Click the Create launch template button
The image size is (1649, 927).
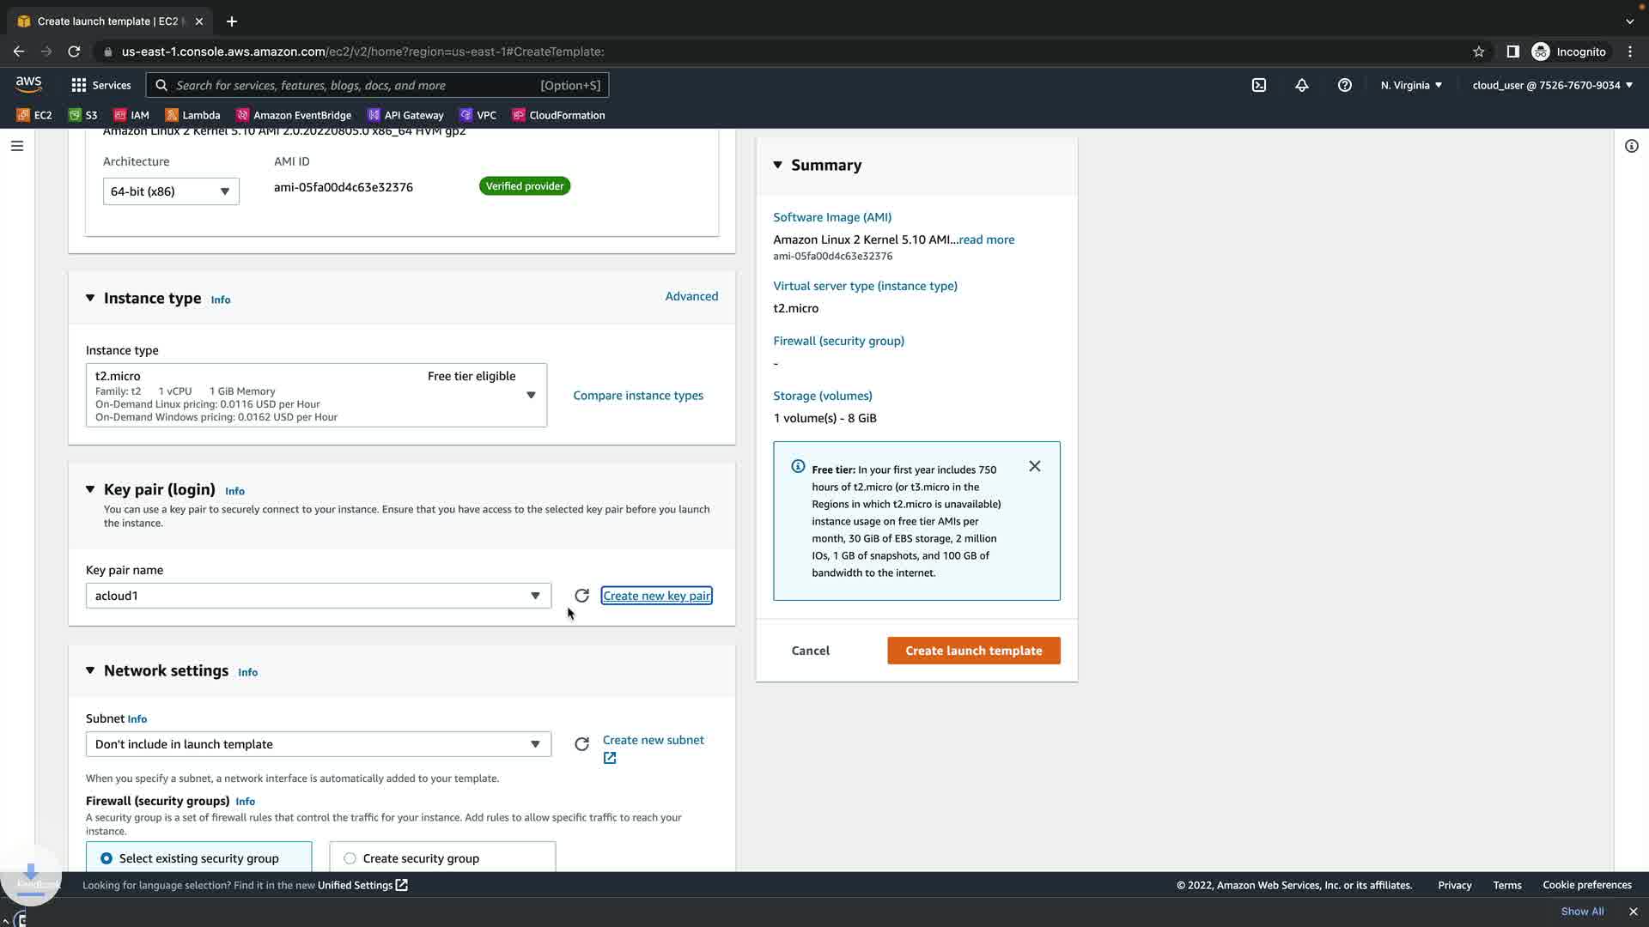973,651
